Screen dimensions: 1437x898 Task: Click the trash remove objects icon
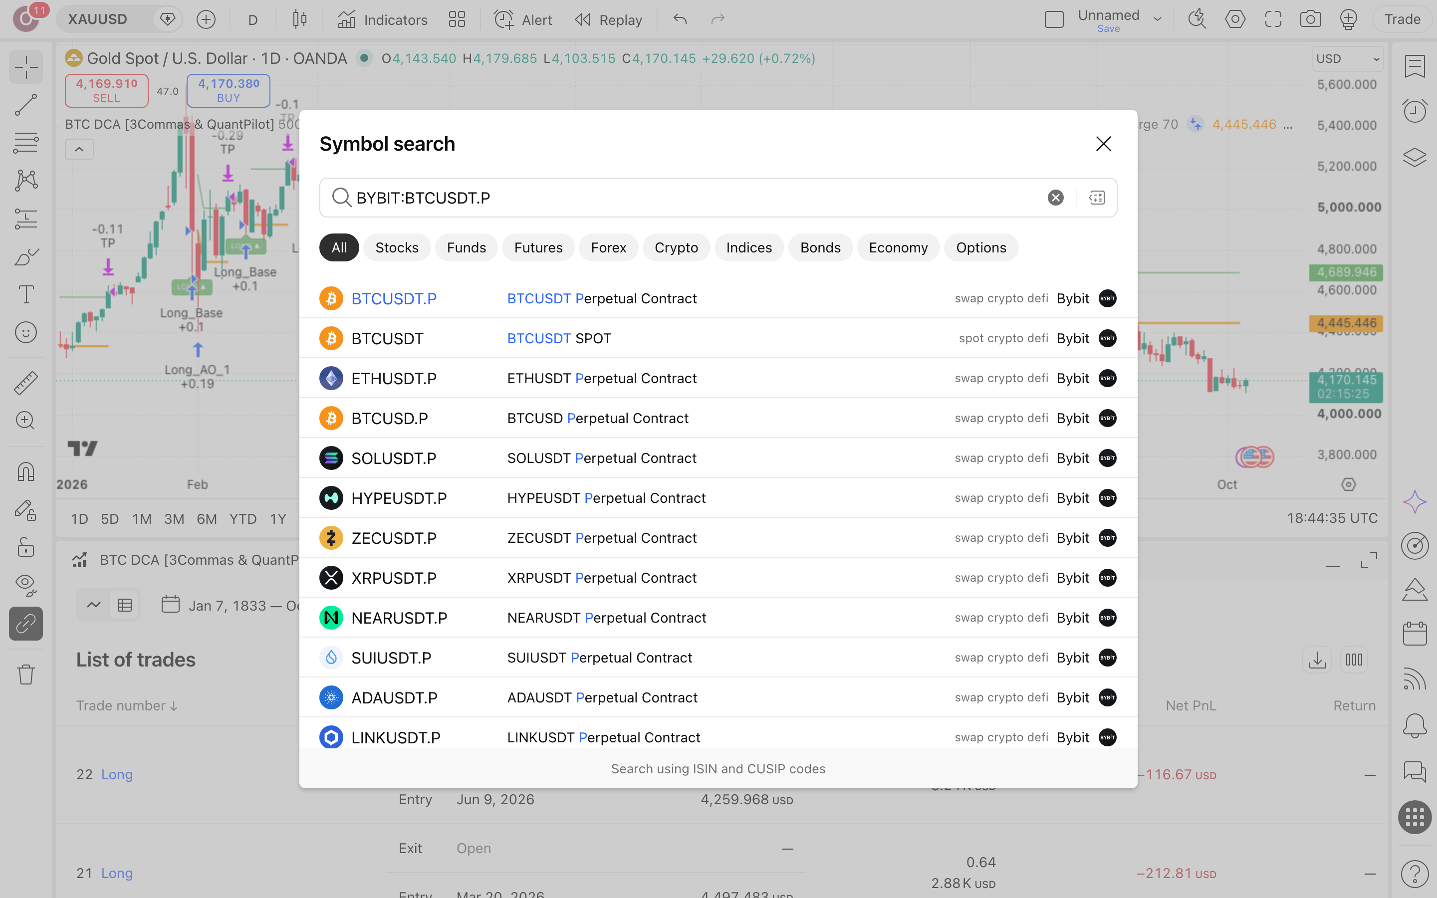tap(25, 674)
